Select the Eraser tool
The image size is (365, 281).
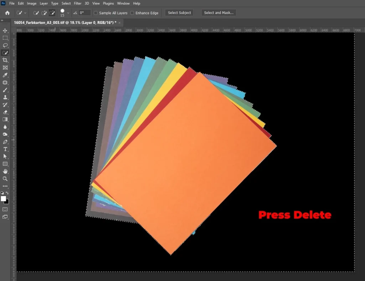point(5,112)
